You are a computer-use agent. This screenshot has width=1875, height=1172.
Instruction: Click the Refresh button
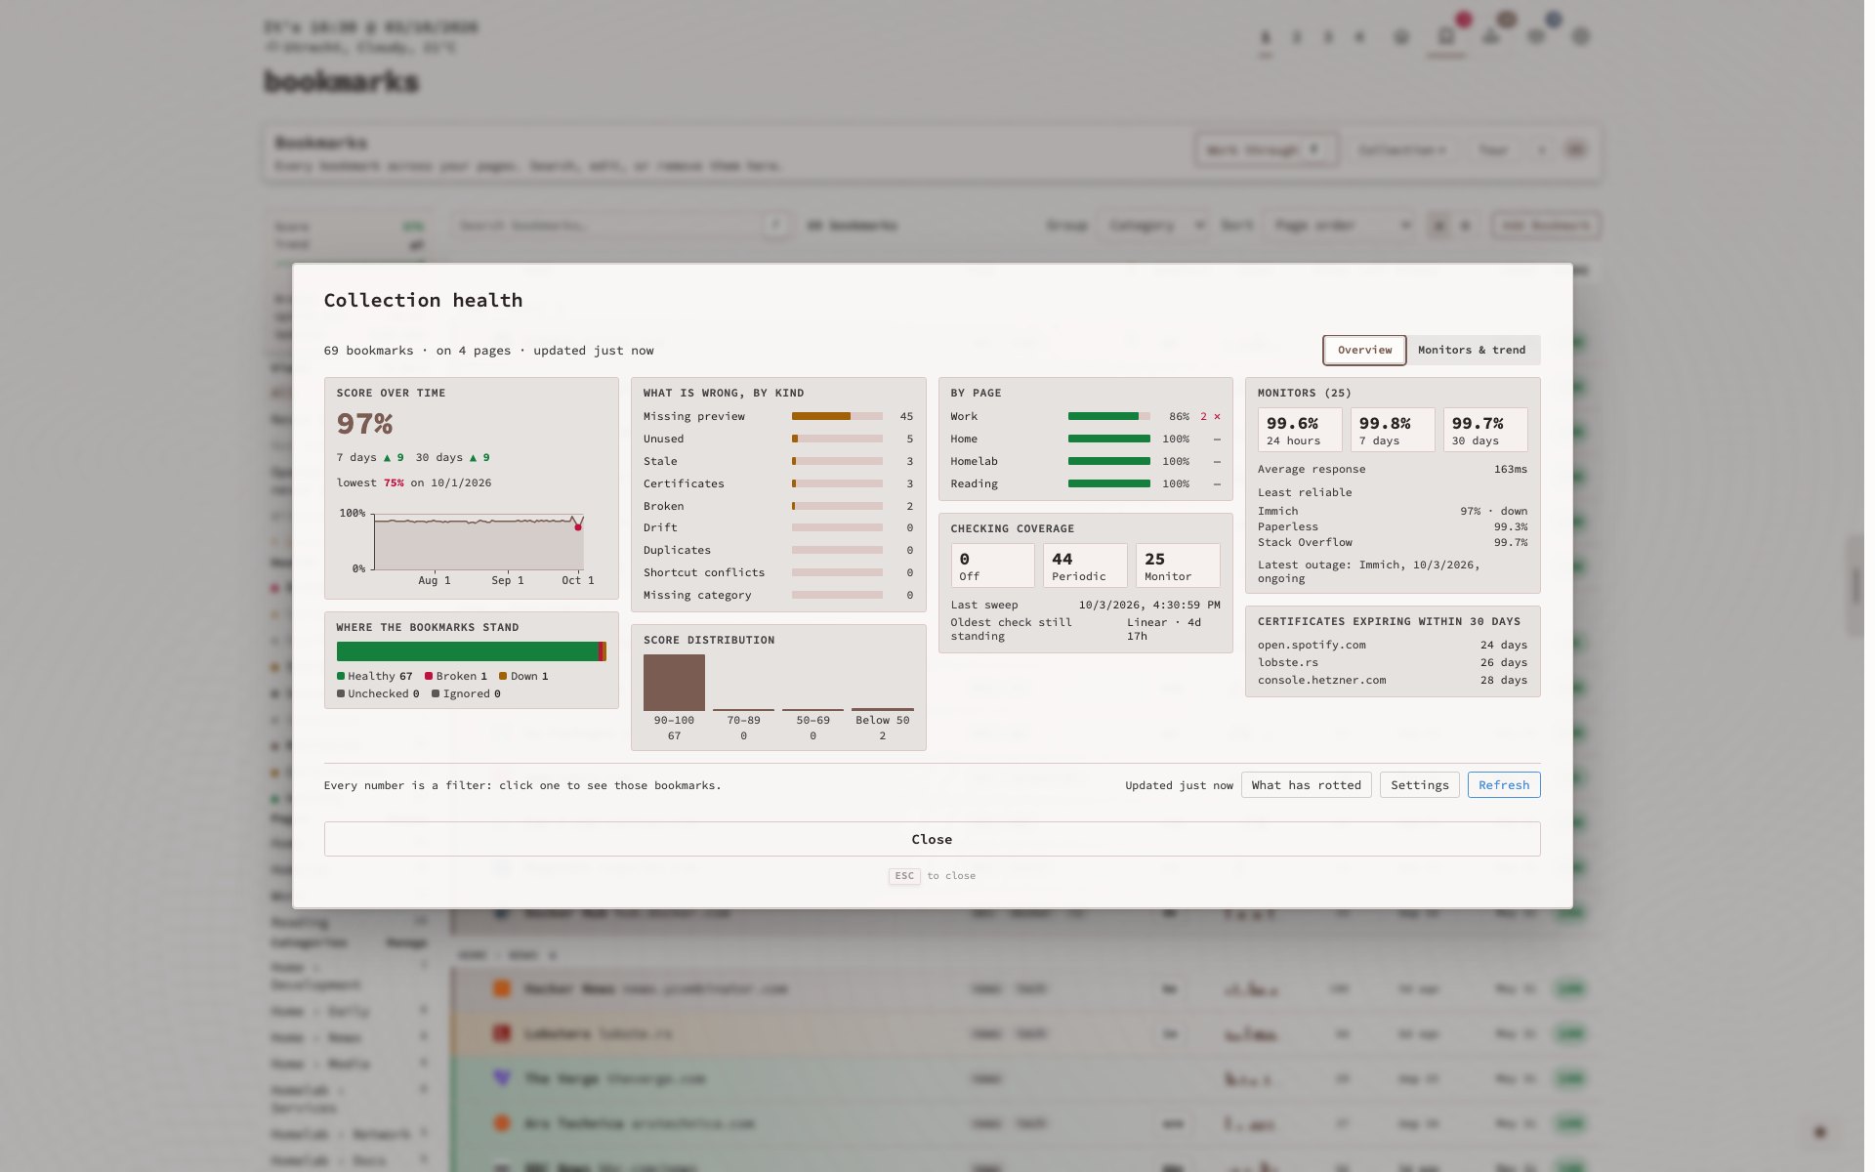tap(1503, 785)
